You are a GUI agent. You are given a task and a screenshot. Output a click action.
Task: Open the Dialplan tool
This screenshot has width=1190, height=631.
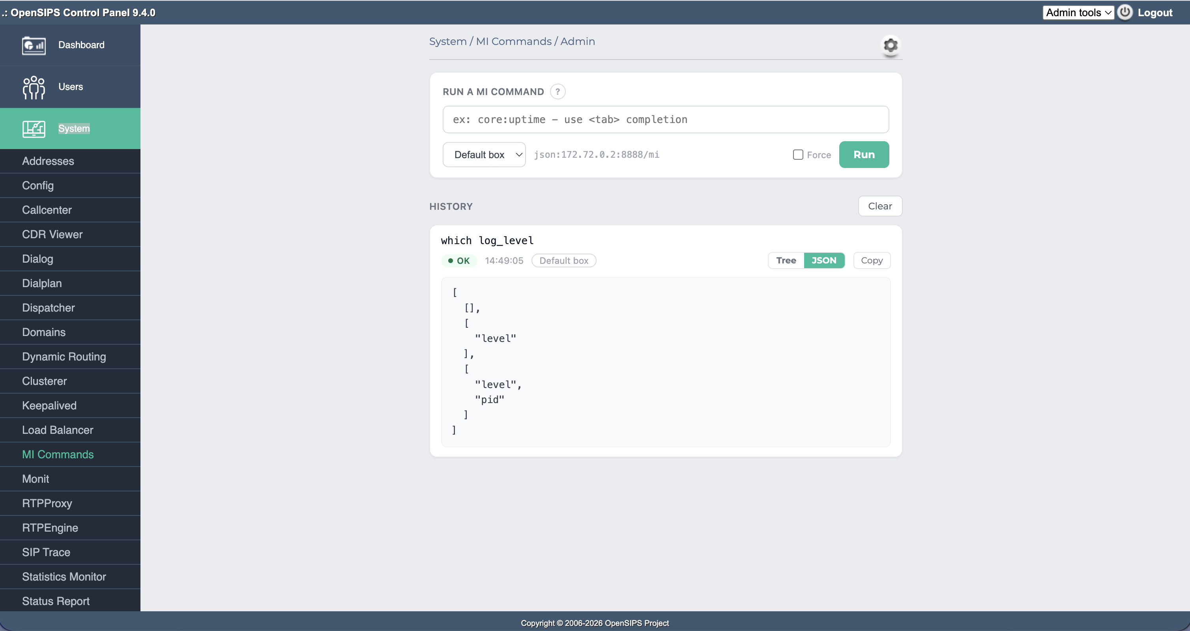[70, 284]
